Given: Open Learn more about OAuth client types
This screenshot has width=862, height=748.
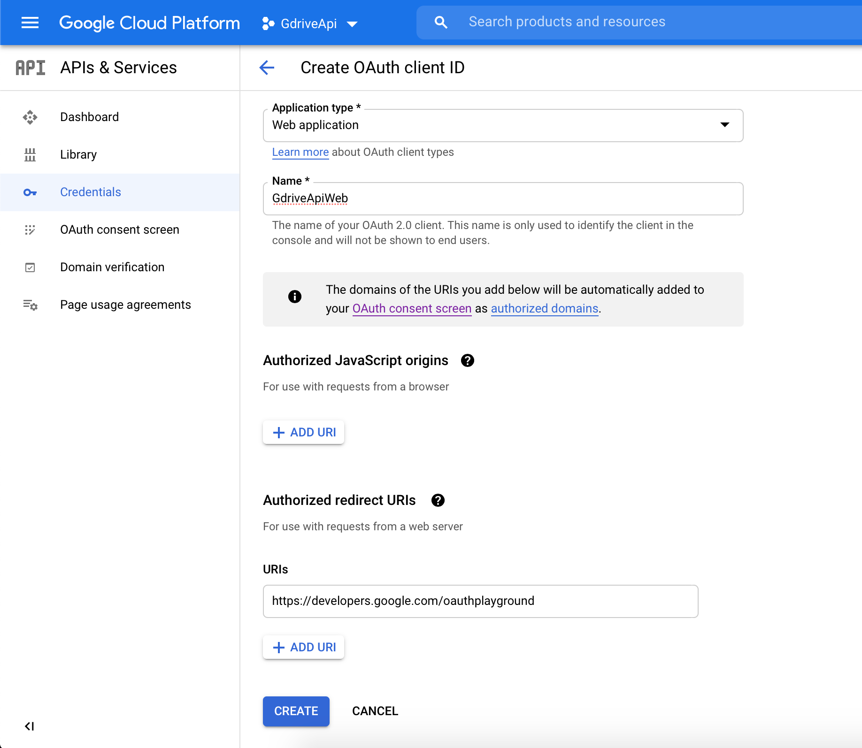Looking at the screenshot, I should coord(300,152).
